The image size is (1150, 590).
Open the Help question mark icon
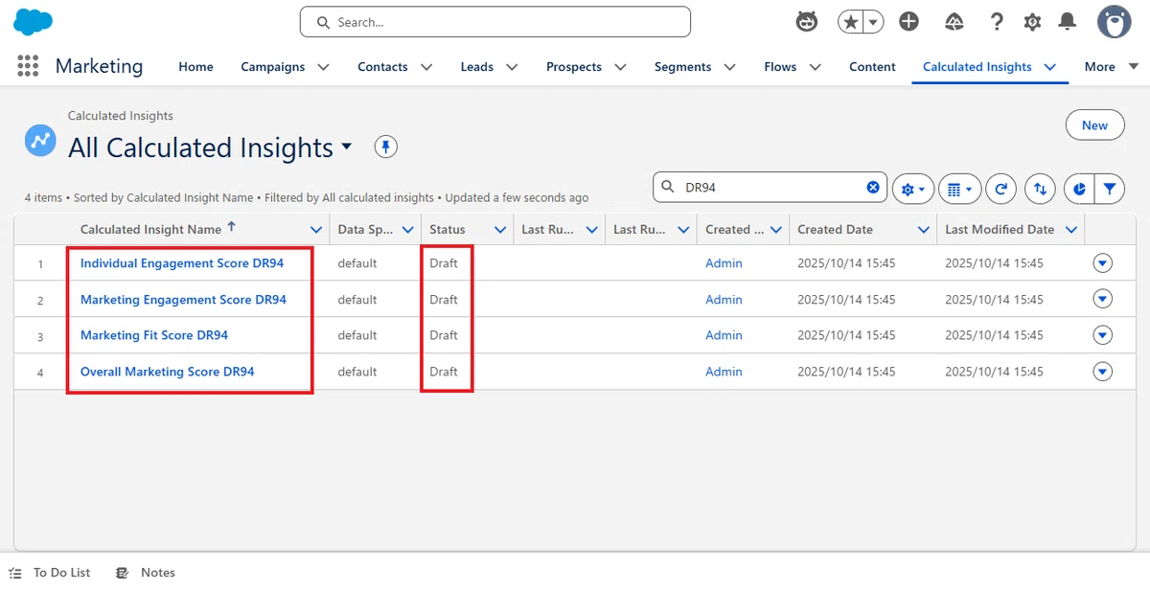point(997,22)
